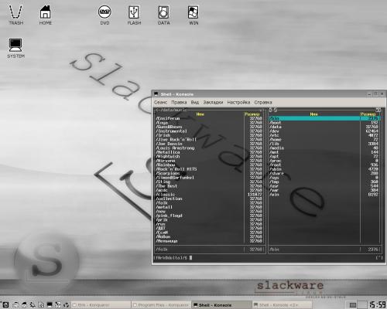Switch to Shell - Konsole taskbar button
This screenshot has width=387, height=309.
[221, 305]
